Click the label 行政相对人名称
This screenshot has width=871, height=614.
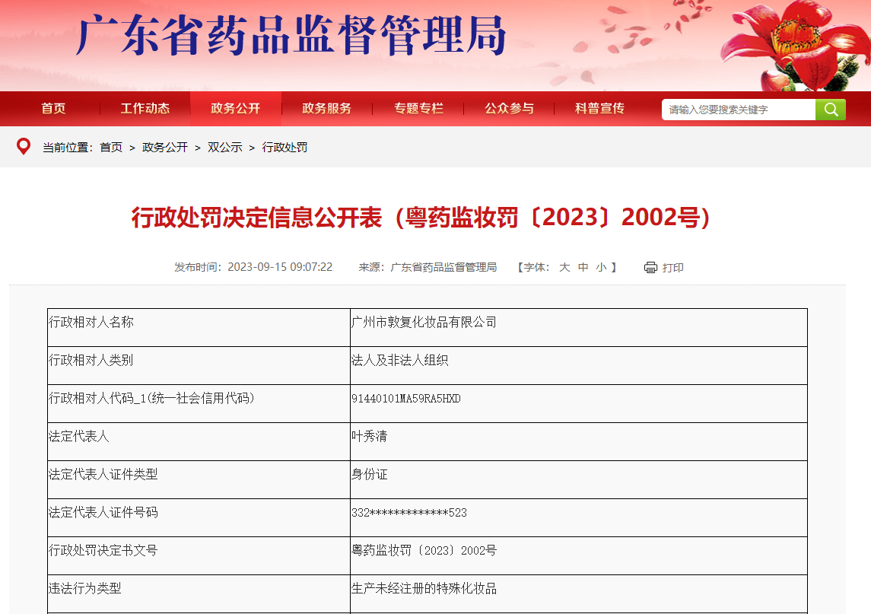91,323
